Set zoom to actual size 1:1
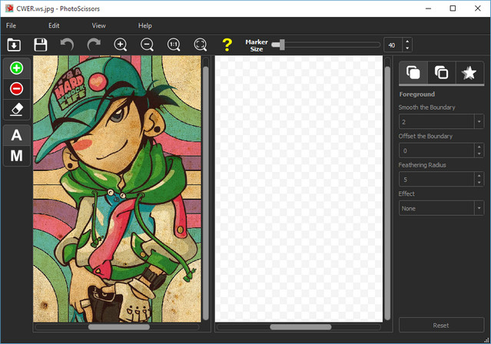 174,45
